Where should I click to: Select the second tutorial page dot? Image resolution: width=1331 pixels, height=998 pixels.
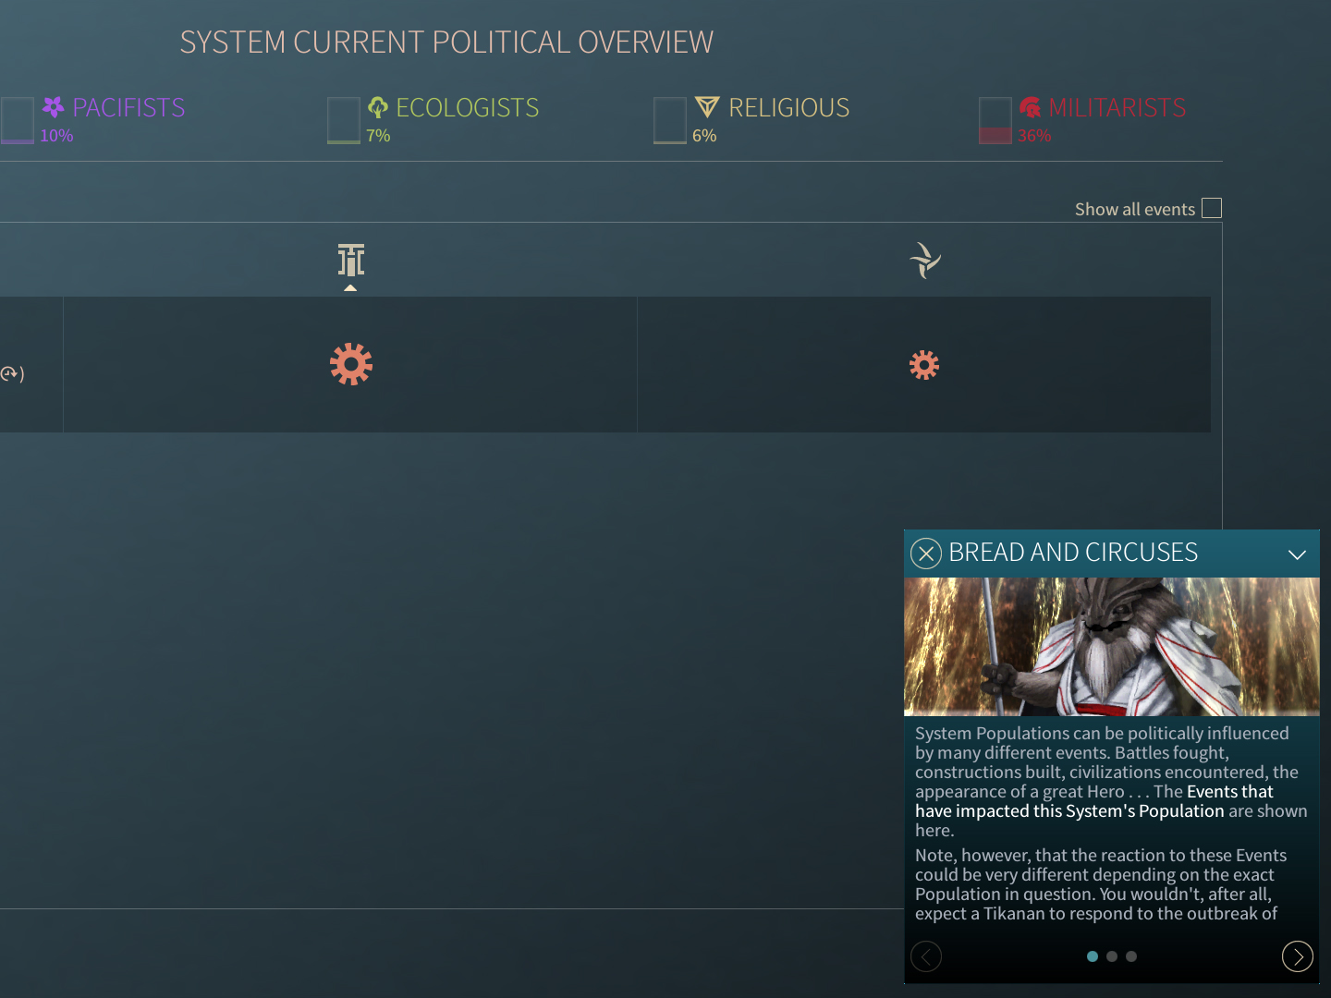pyautogui.click(x=1112, y=956)
